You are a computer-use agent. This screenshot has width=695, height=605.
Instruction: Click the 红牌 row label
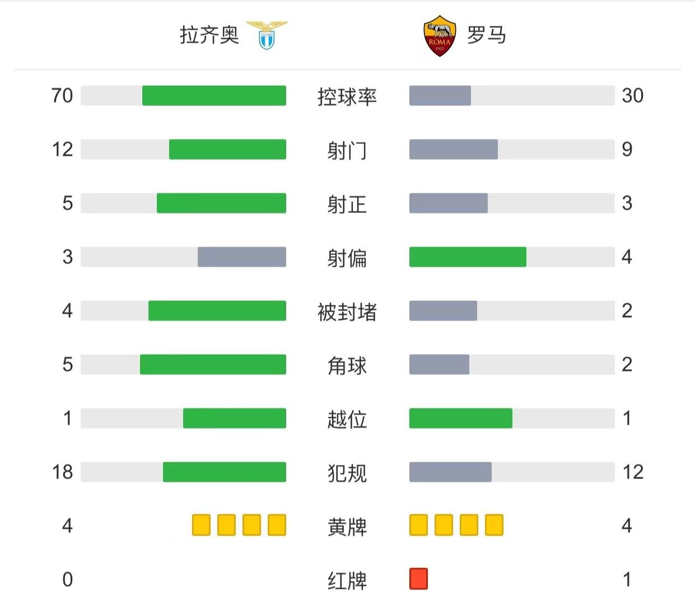point(347,580)
